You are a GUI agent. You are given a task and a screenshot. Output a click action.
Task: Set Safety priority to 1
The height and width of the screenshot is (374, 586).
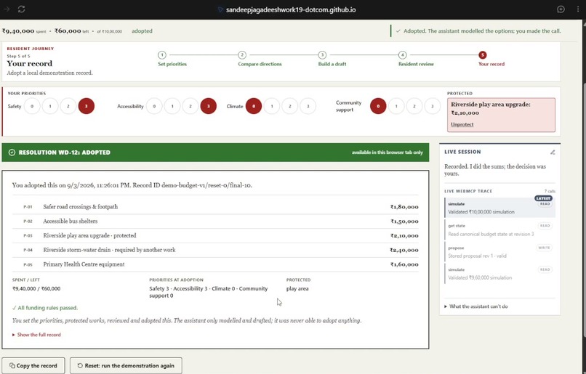pyautogui.click(x=50, y=106)
